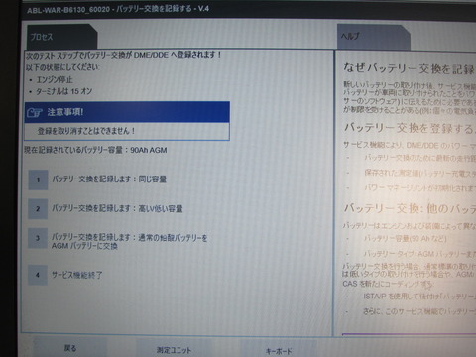Click the bullet item エンジン停止

[x=55, y=79]
